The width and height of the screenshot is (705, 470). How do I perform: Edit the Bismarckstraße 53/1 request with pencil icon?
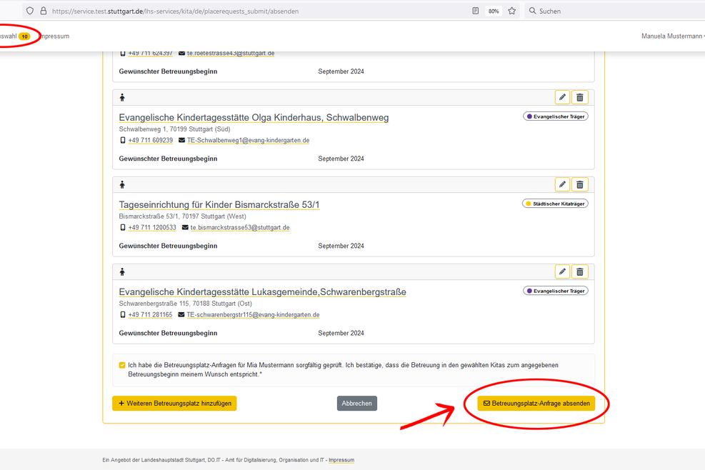click(x=562, y=185)
